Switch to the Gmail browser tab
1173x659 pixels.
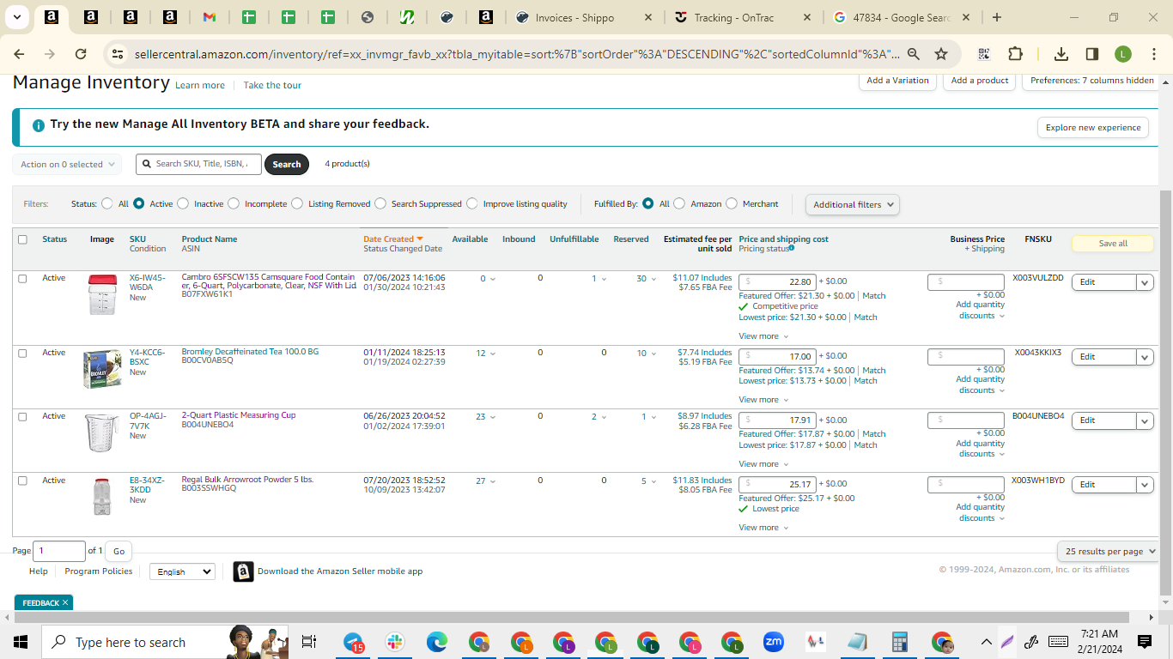click(209, 17)
